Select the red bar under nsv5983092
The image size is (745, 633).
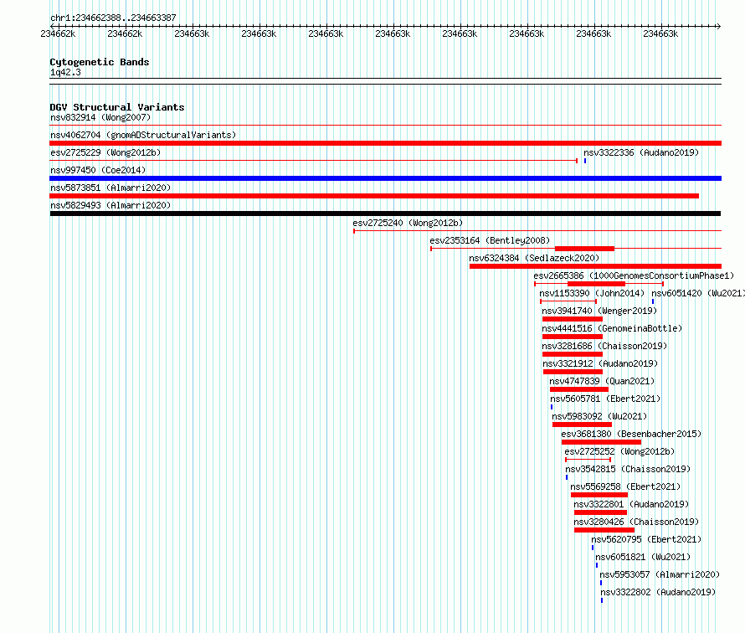pos(582,425)
